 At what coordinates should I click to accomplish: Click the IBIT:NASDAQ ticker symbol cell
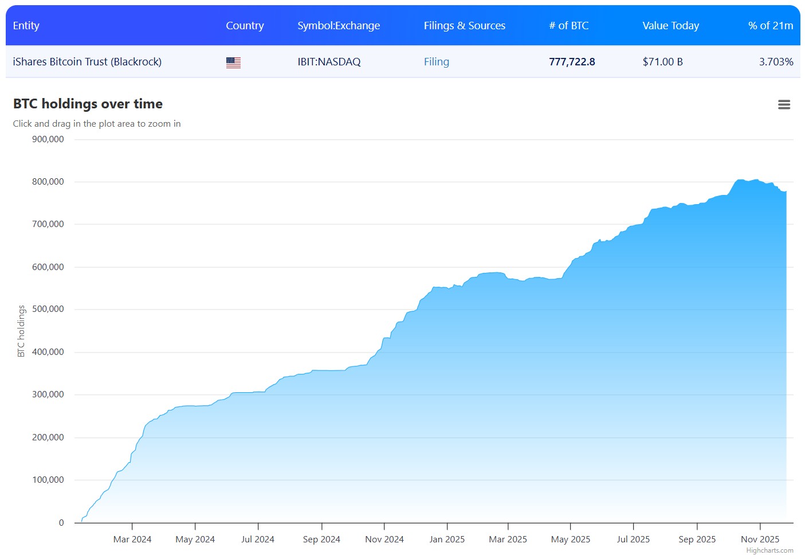coord(329,62)
